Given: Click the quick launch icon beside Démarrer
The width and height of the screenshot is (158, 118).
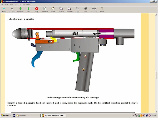Looking at the screenshot, I should pos(14,115).
